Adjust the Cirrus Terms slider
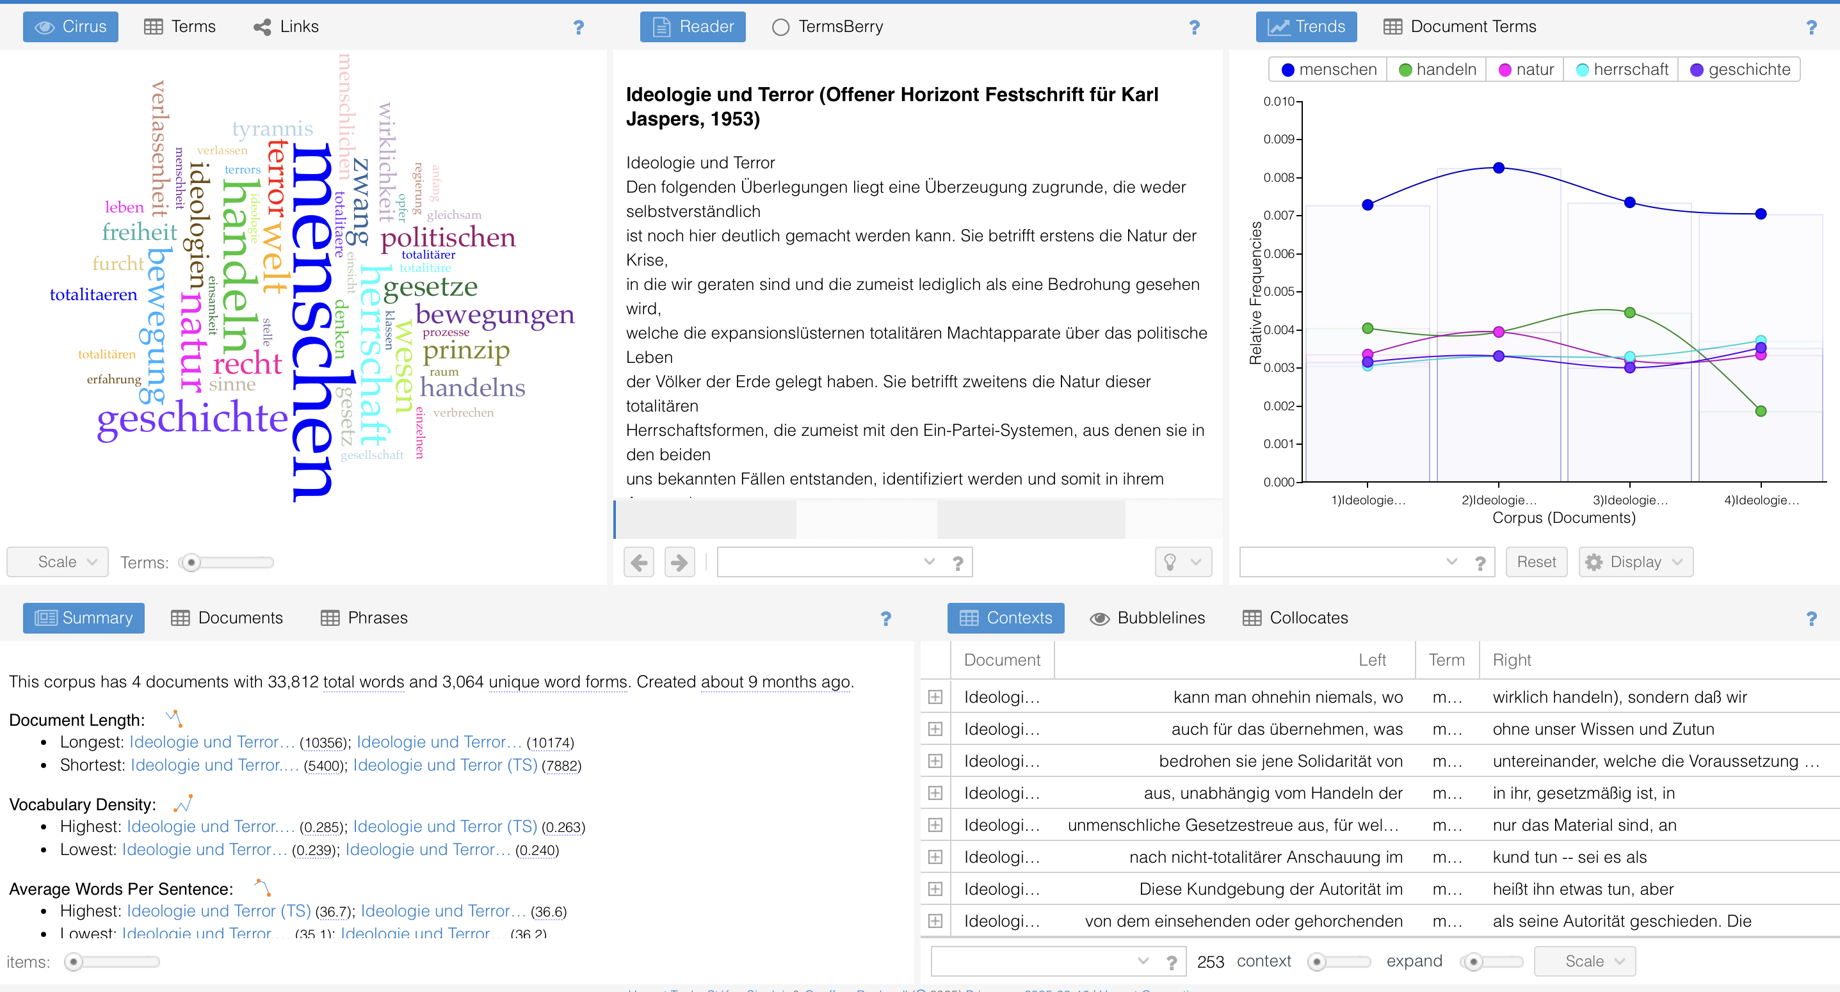Image resolution: width=1840 pixels, height=992 pixels. (191, 563)
